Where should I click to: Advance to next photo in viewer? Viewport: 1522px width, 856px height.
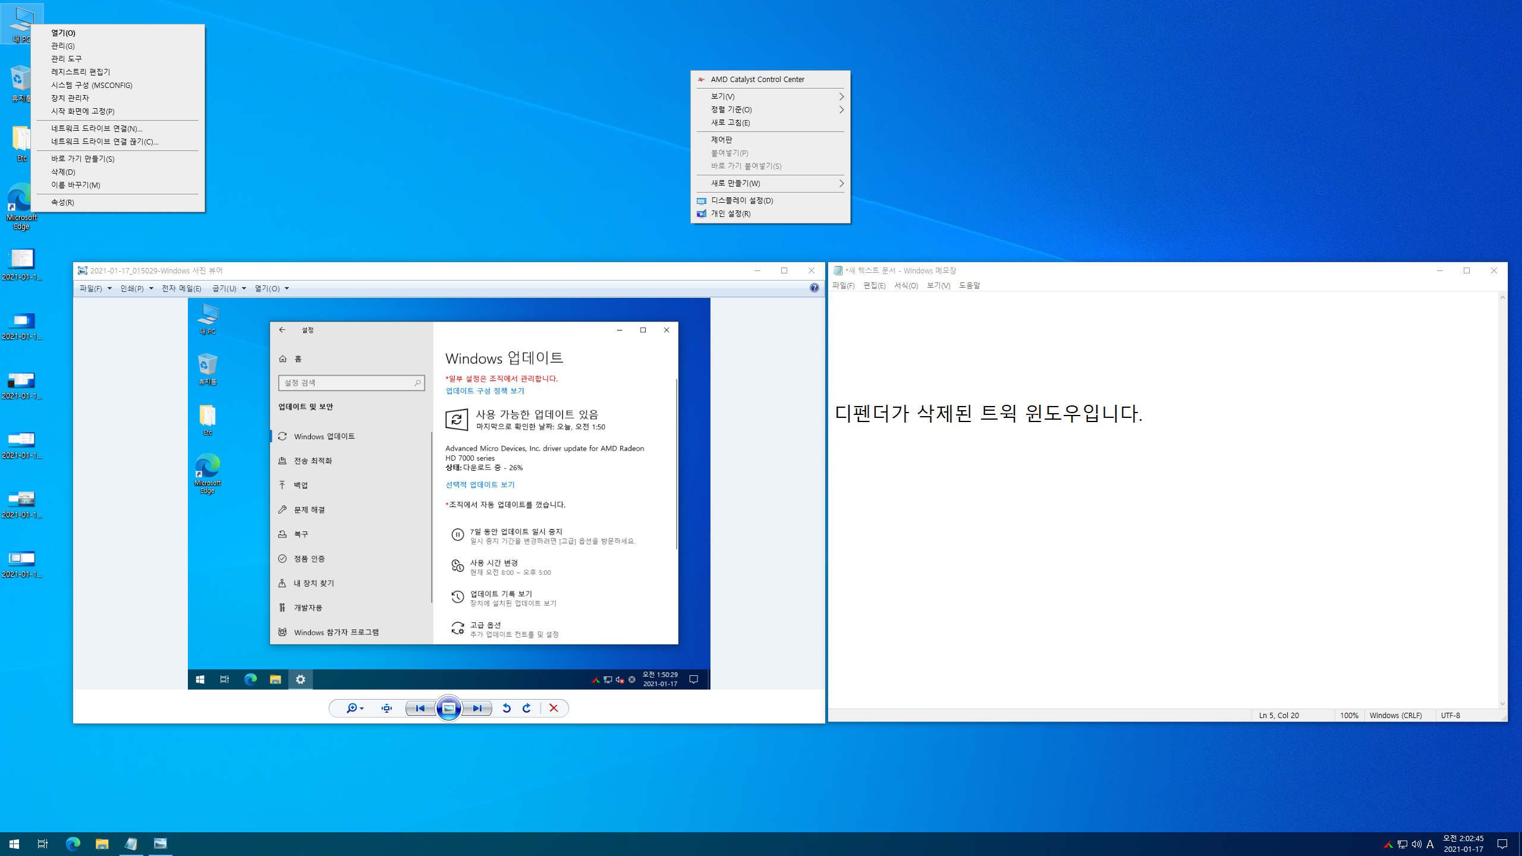[477, 708]
